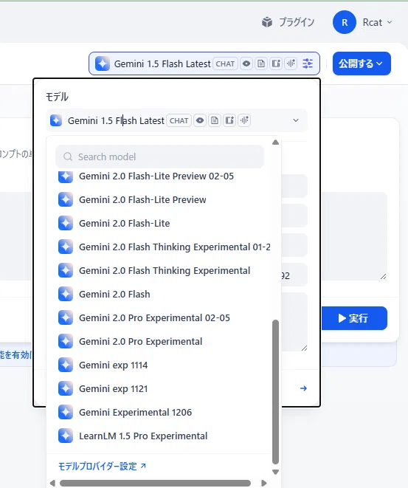Click the audio badge in top model bar

[291, 63]
